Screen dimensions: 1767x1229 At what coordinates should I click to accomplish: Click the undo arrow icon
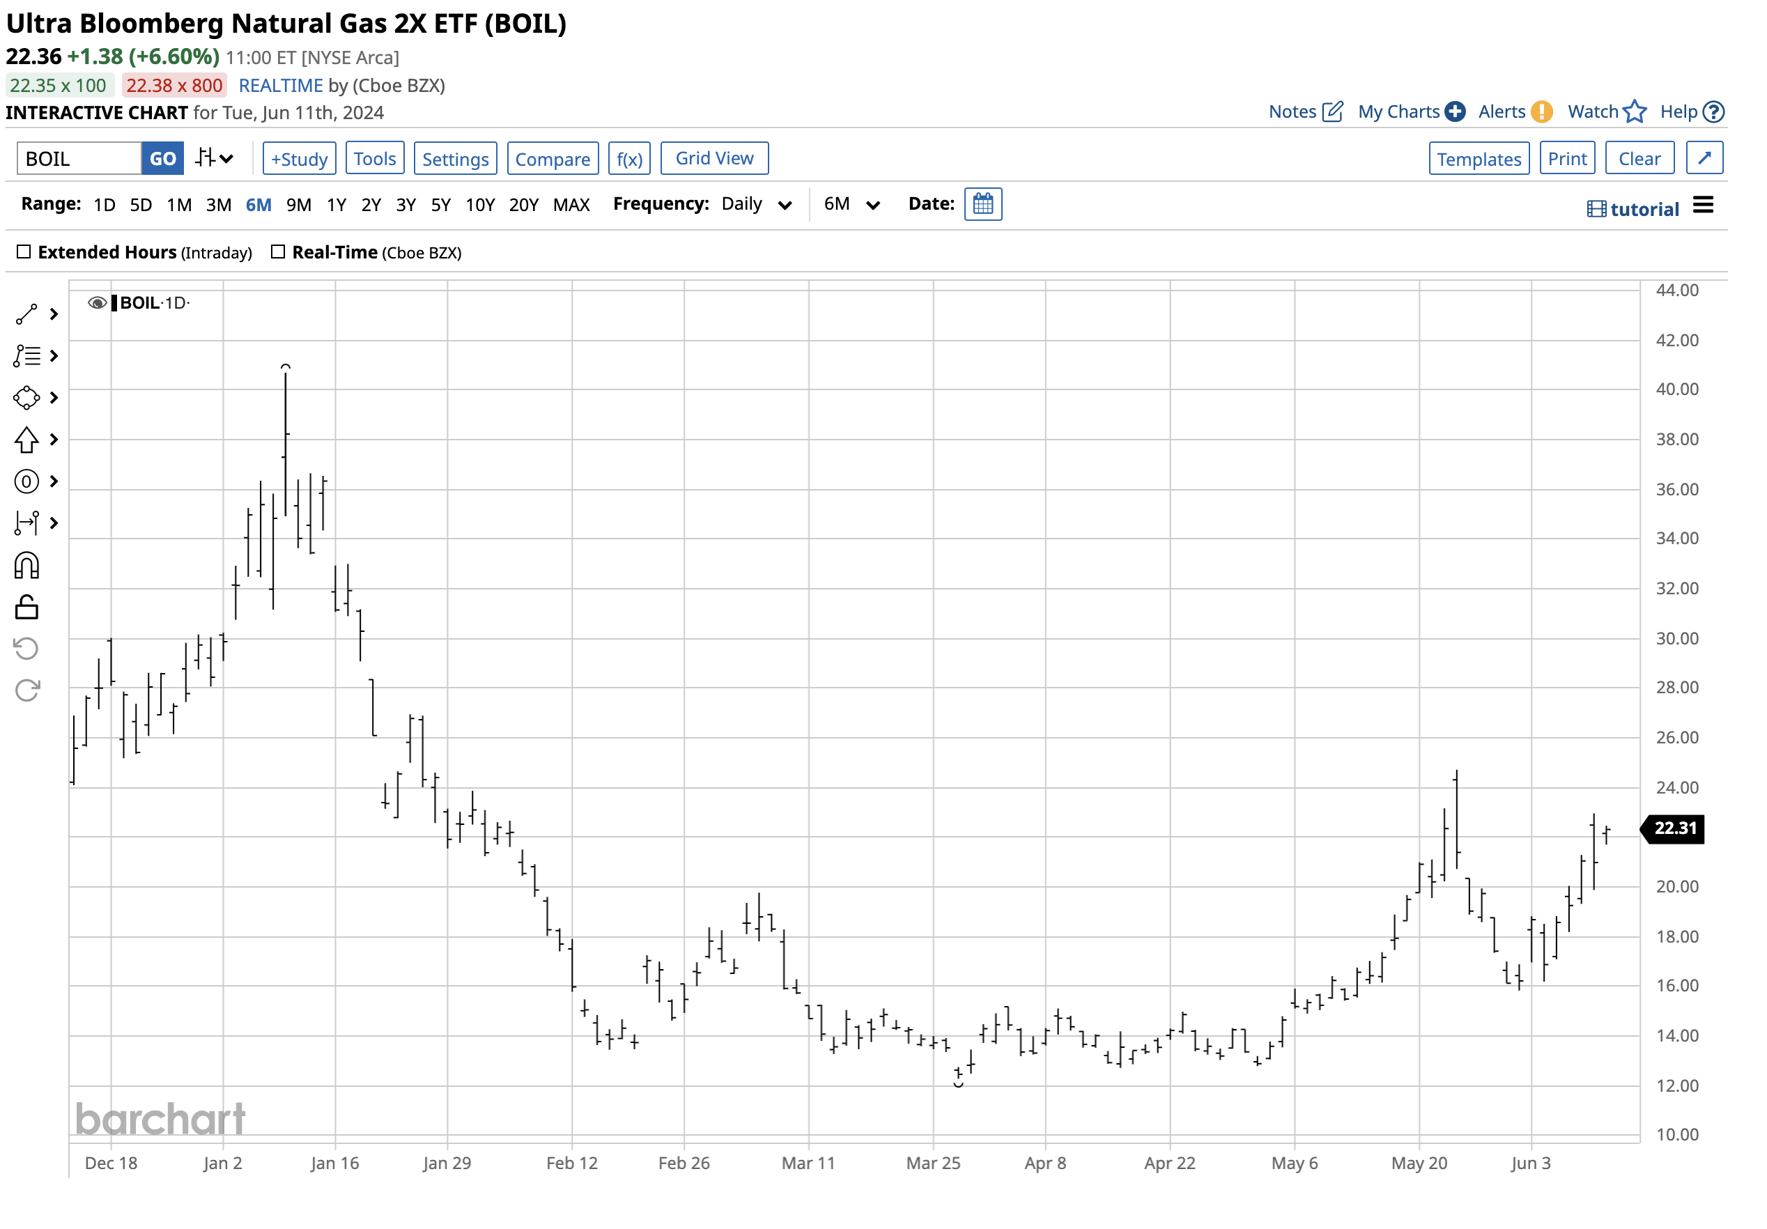pyautogui.click(x=27, y=648)
